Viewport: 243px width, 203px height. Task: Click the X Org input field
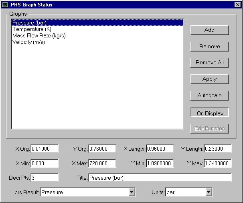(45, 149)
